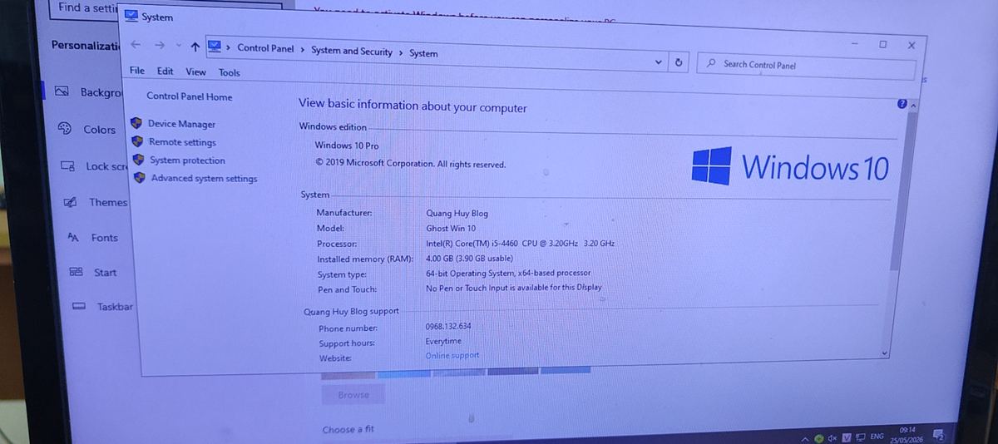Open the Online support website link
998x444 pixels.
click(452, 356)
